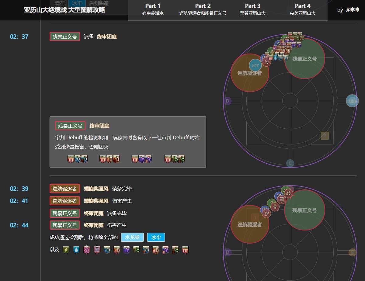Click the 巡航驱逐者 boss circle in the upper arena
This screenshot has height=281, width=365.
pos(250,73)
